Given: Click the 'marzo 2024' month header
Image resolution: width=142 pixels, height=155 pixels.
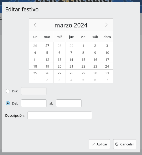Looking at the screenshot, I should click(x=71, y=25).
